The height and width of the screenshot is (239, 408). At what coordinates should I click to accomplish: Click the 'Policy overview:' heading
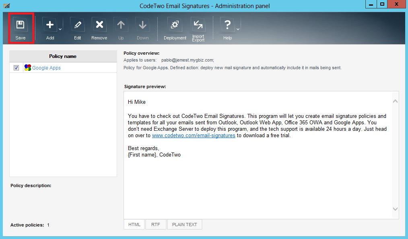(142, 53)
